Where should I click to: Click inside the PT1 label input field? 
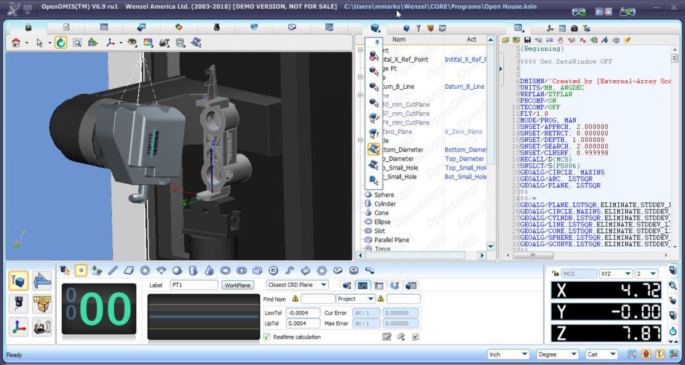(x=193, y=285)
